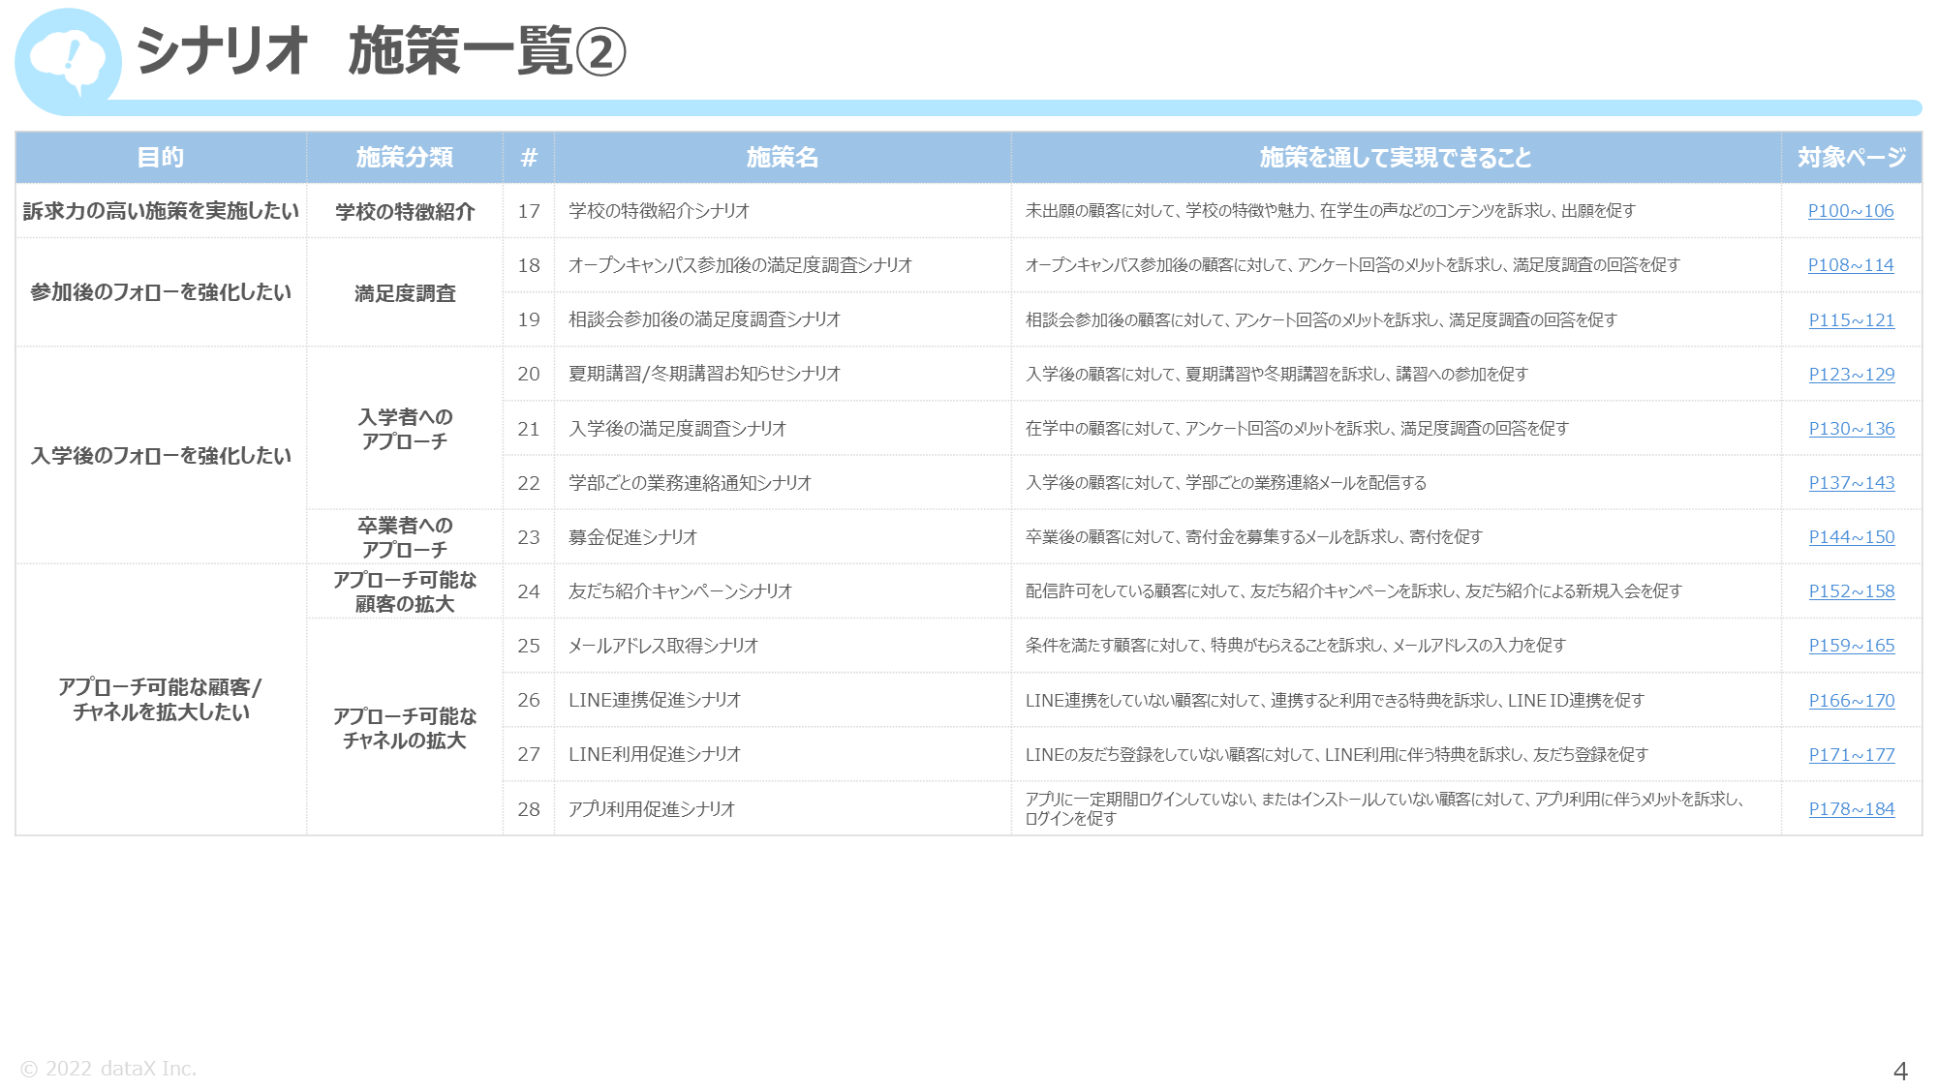The height and width of the screenshot is (1089, 1937).
Task: Select the 施策分類 column header
Action: coord(405,157)
